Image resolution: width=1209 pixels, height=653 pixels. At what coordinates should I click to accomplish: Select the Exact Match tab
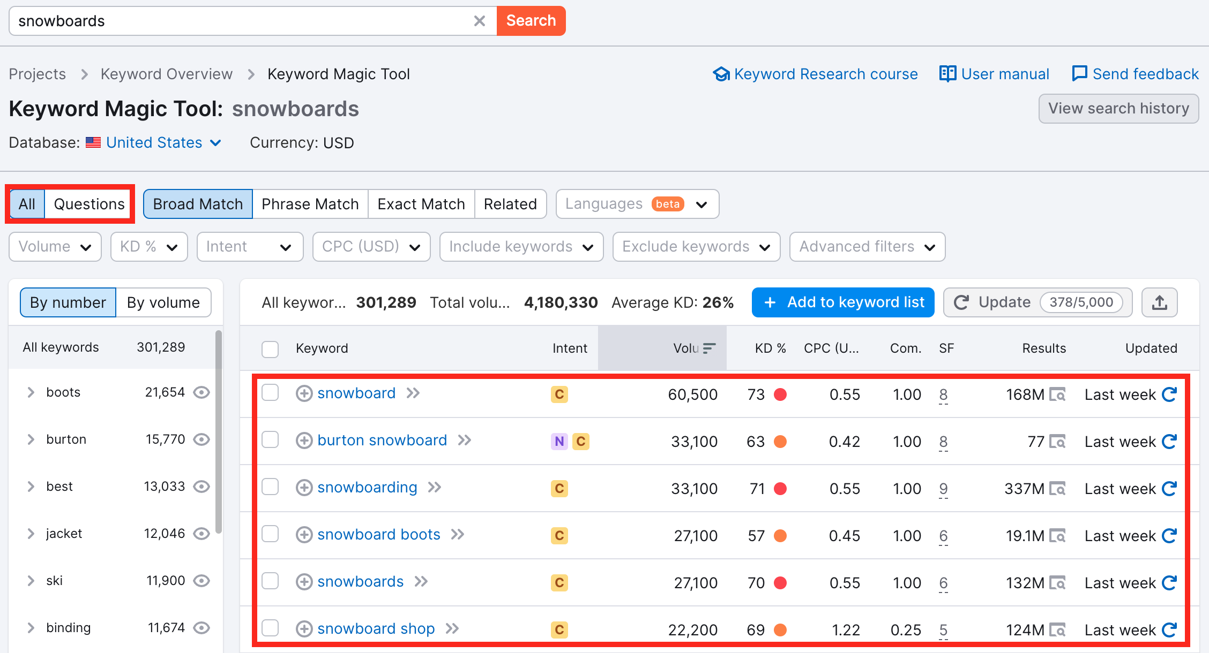click(x=421, y=204)
